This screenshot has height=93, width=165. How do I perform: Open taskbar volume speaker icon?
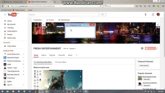[x=148, y=91]
